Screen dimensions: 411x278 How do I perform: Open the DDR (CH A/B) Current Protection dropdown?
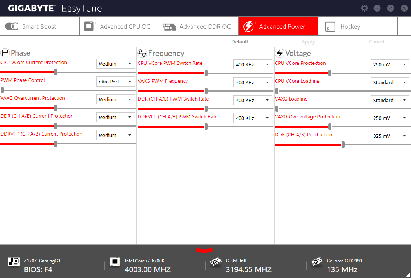click(115, 117)
